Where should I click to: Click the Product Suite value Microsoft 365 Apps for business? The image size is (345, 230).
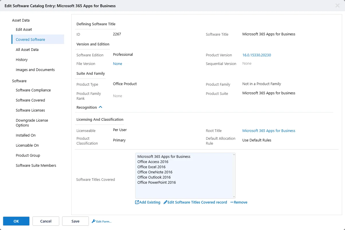(x=269, y=93)
